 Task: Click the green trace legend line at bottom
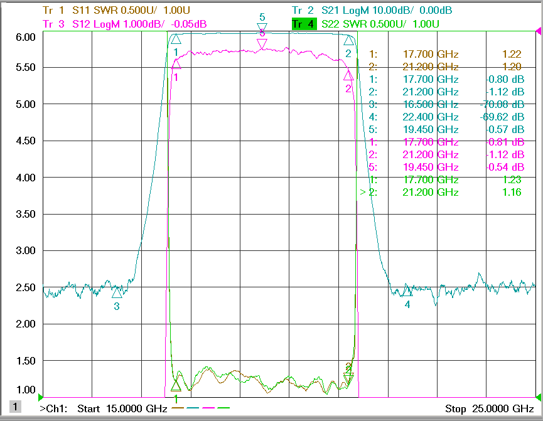pyautogui.click(x=223, y=408)
